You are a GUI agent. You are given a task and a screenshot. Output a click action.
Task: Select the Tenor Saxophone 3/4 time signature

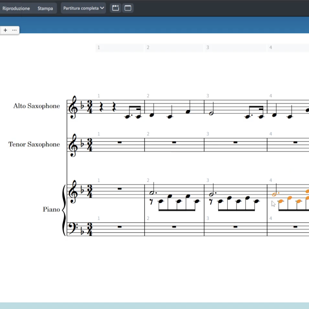coord(90,145)
